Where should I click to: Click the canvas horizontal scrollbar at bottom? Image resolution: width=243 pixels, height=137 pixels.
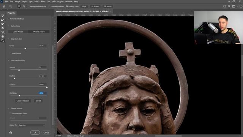[168, 136]
